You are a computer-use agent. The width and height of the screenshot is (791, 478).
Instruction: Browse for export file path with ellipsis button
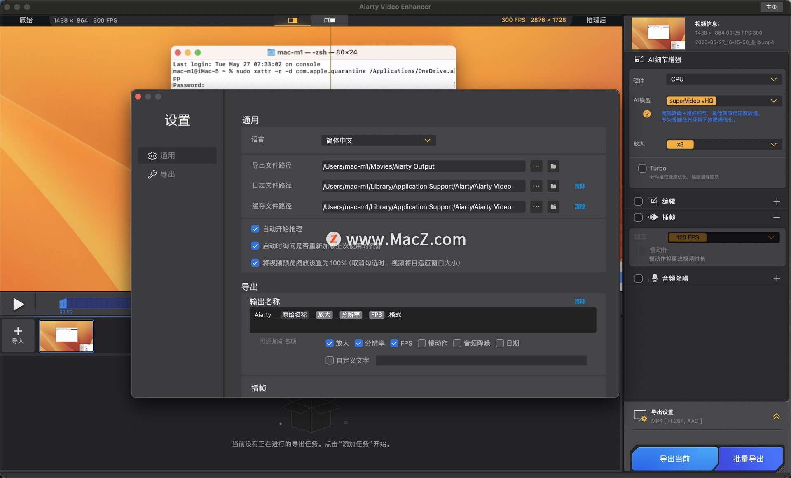[536, 166]
